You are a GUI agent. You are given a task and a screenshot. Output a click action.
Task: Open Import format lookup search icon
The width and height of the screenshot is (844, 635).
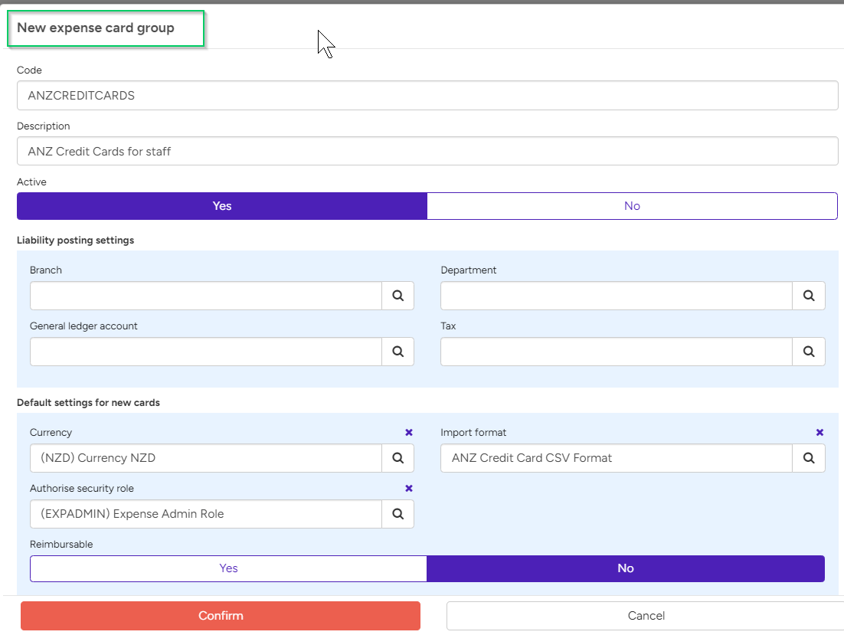(x=809, y=458)
